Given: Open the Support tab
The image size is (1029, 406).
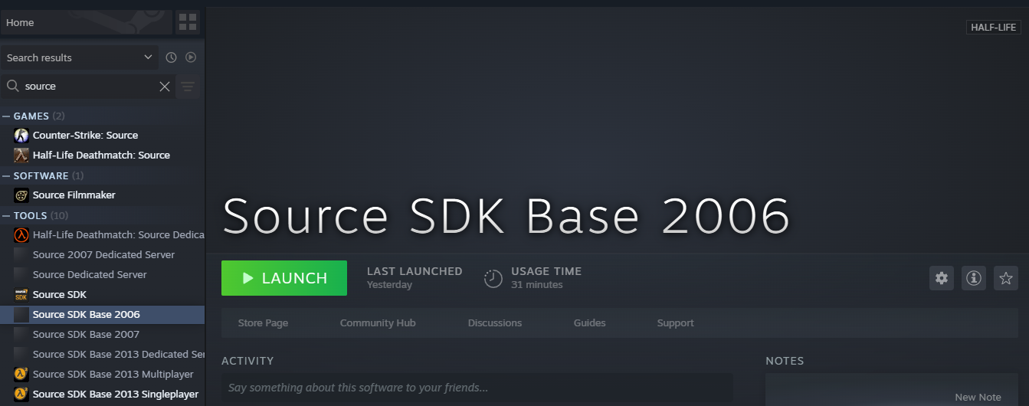Looking at the screenshot, I should pyautogui.click(x=676, y=323).
